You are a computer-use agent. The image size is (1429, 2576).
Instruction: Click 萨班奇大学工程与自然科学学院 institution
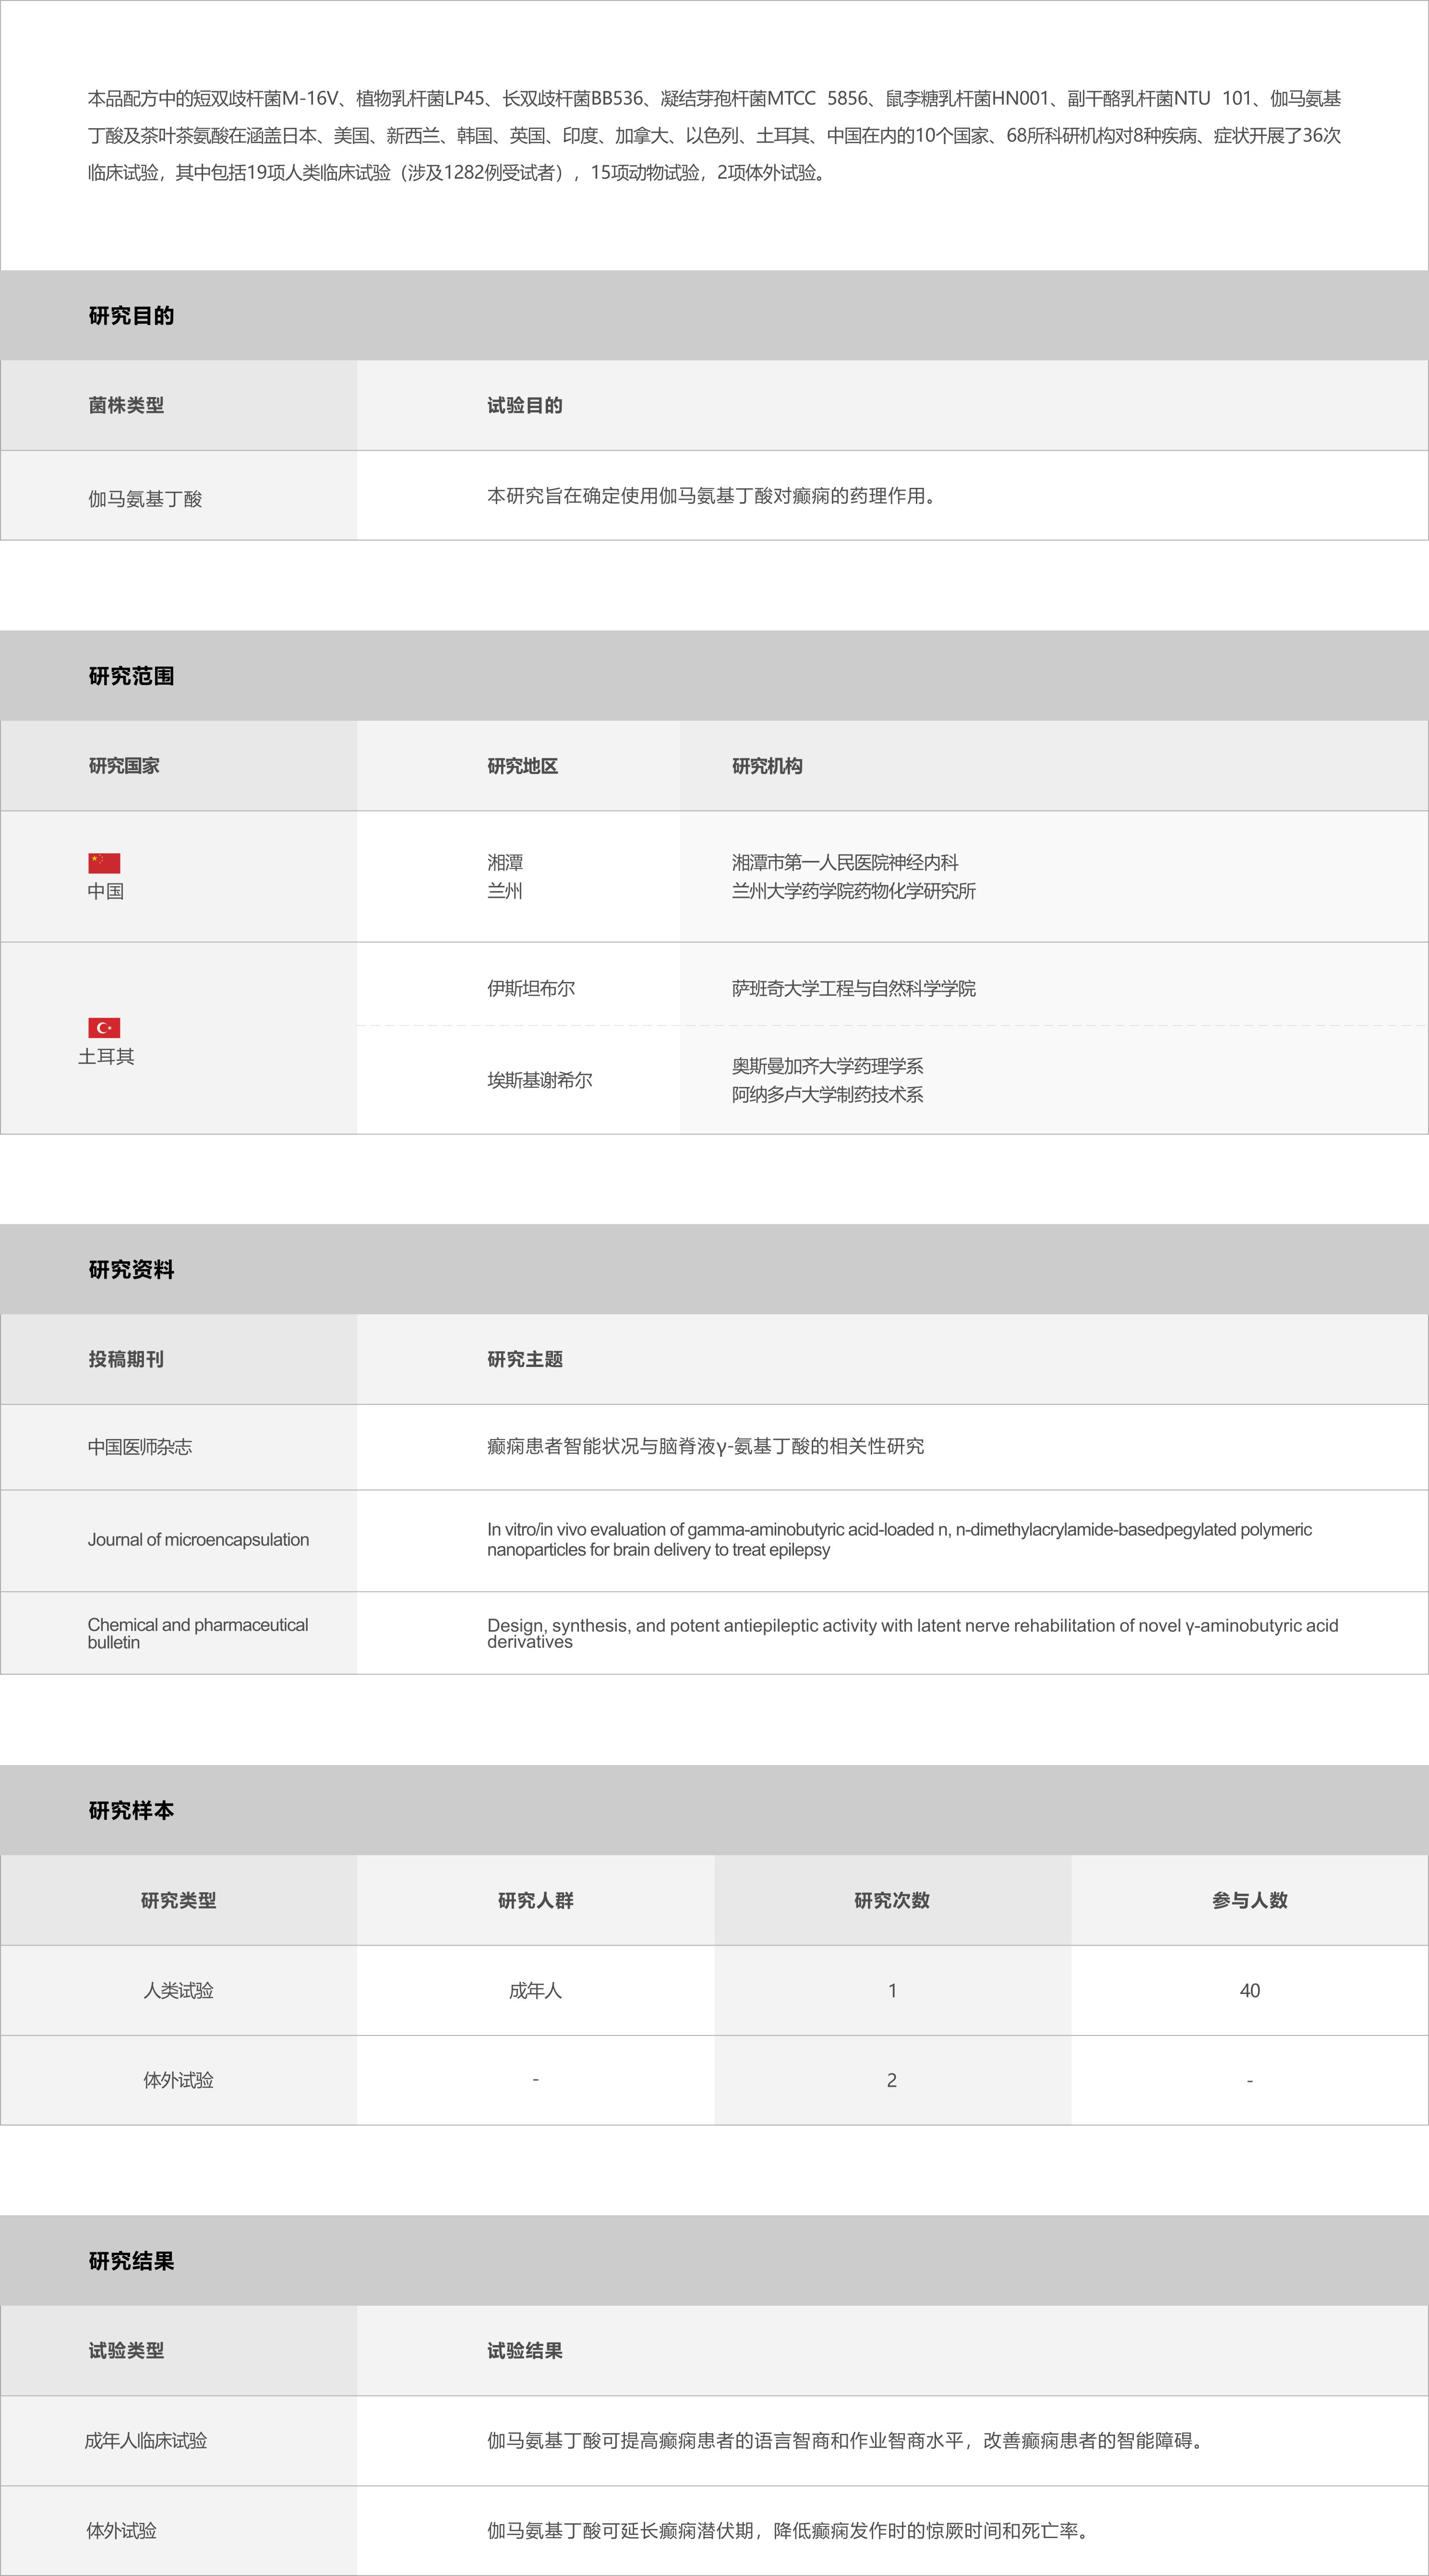pos(854,988)
